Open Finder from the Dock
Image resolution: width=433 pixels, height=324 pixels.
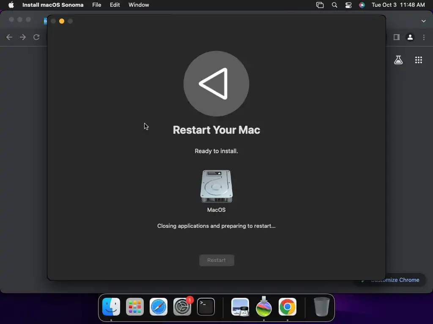point(111,307)
